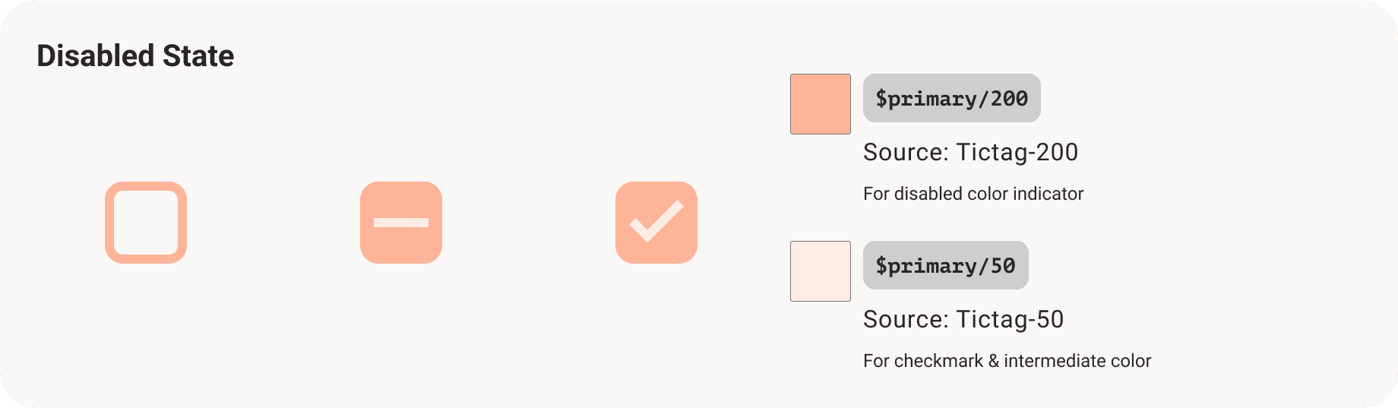Select the $primary/200 color swatch

(x=821, y=104)
